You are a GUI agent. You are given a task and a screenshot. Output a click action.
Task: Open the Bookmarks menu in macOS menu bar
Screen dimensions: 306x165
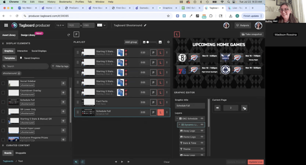[x=65, y=2]
